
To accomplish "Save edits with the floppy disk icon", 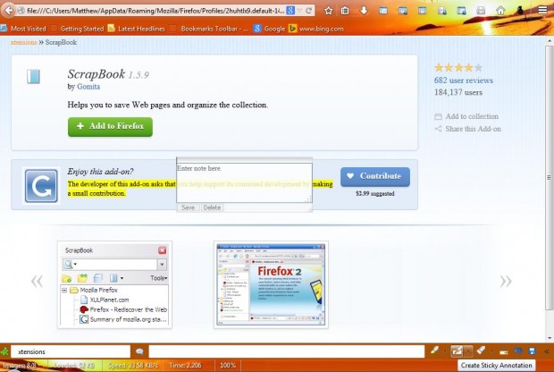I will click(x=532, y=351).
